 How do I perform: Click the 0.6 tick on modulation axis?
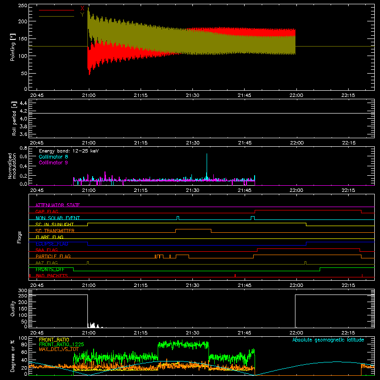click(x=23, y=157)
